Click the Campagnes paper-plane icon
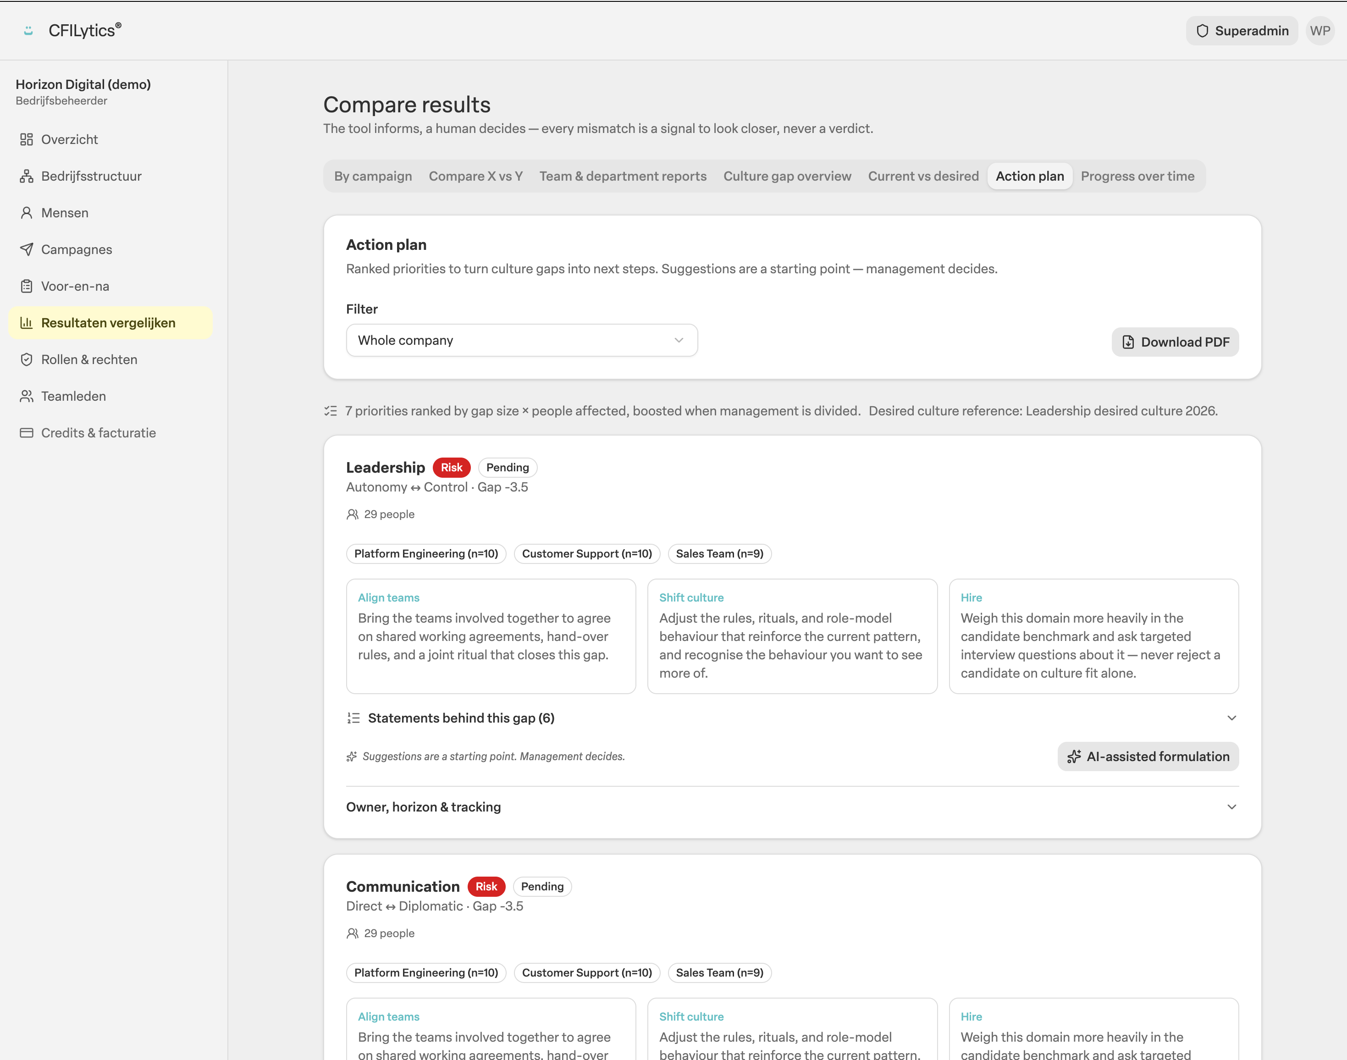 click(26, 249)
